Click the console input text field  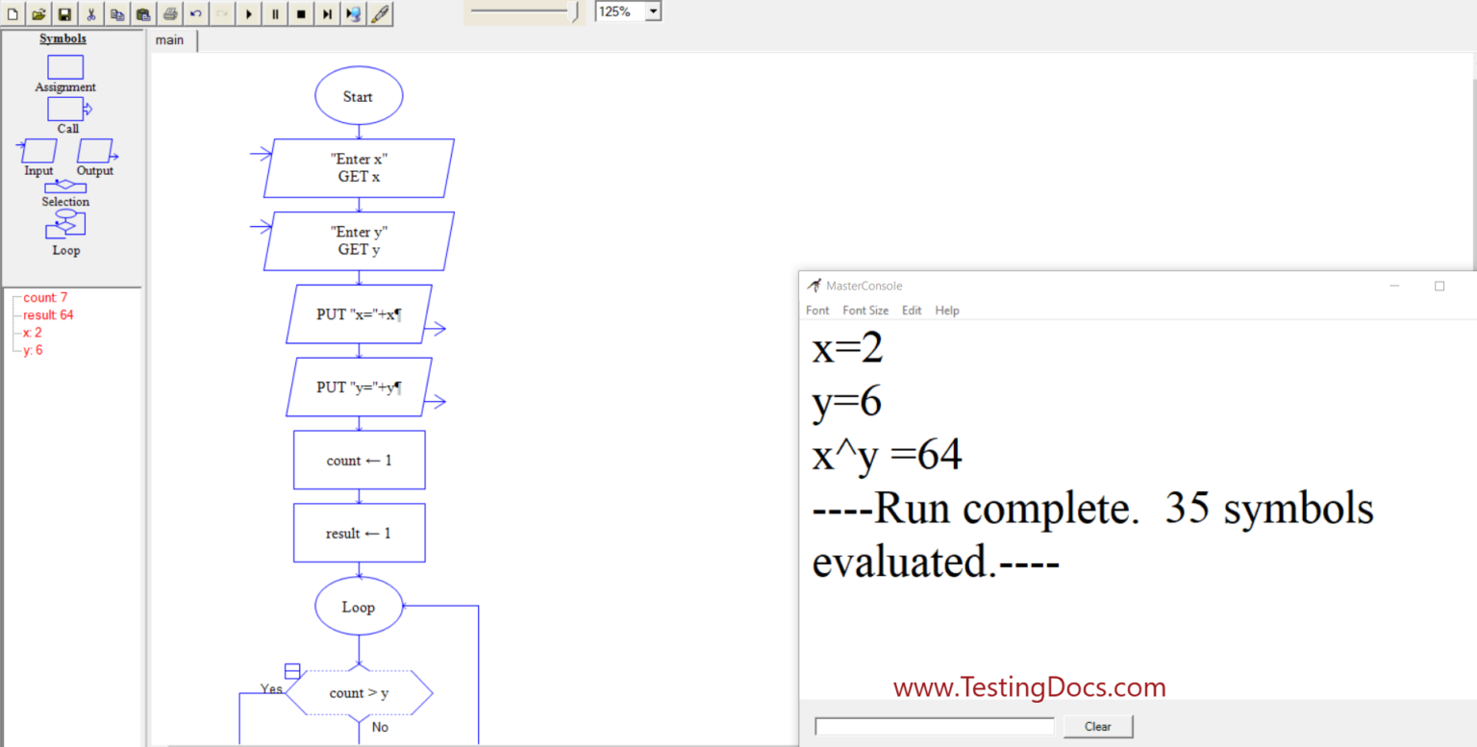934,727
